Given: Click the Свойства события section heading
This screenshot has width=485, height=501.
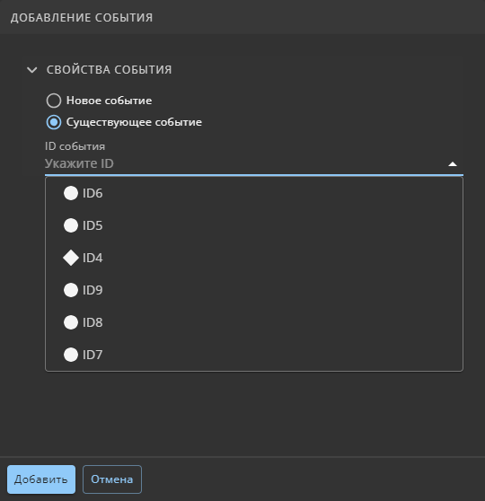Looking at the screenshot, I should point(109,70).
